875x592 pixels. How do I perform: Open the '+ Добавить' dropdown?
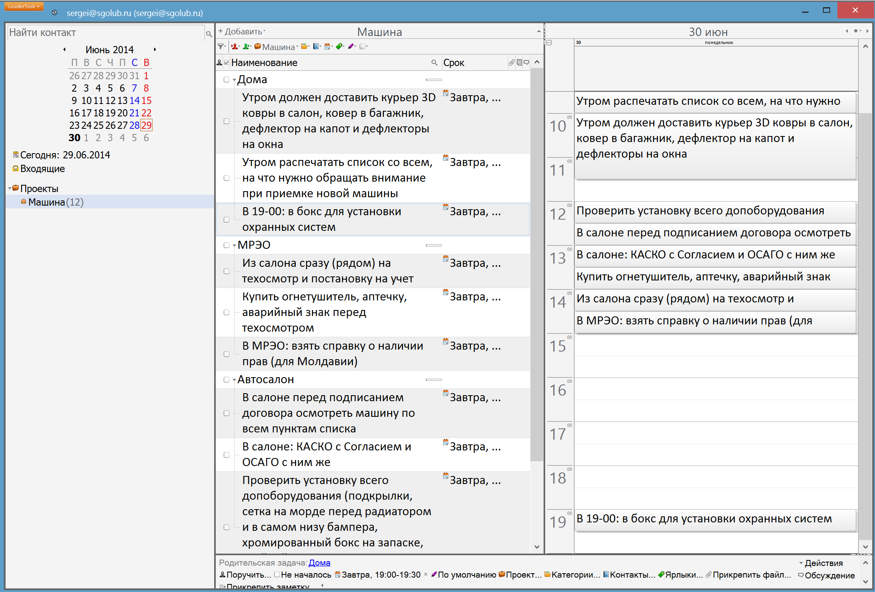point(241,32)
